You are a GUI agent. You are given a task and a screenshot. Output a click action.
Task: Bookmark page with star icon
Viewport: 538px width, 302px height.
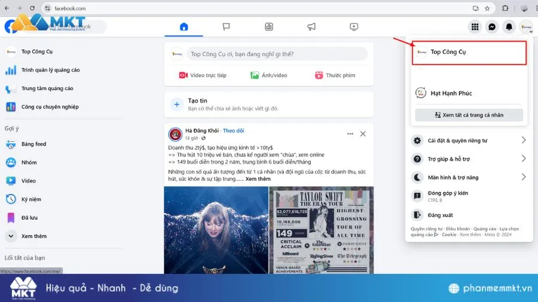[487, 8]
